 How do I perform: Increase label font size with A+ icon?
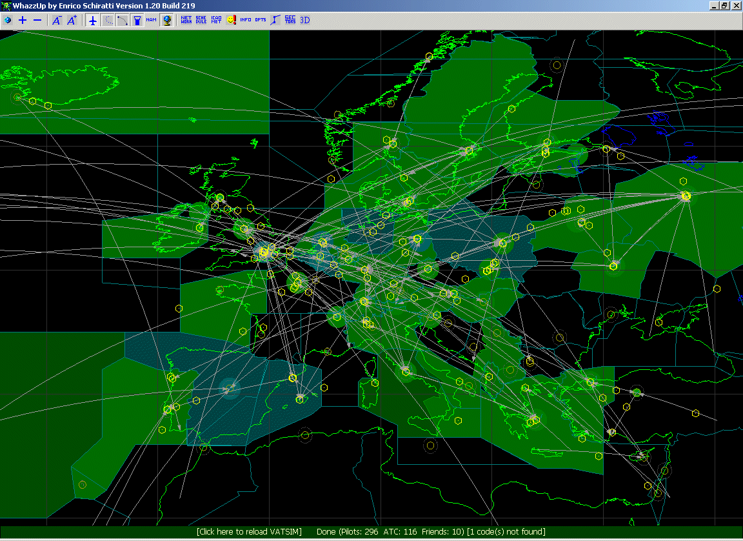(71, 20)
